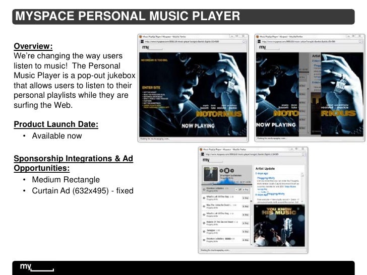Click the address bar in the playlist player window

[252, 154]
